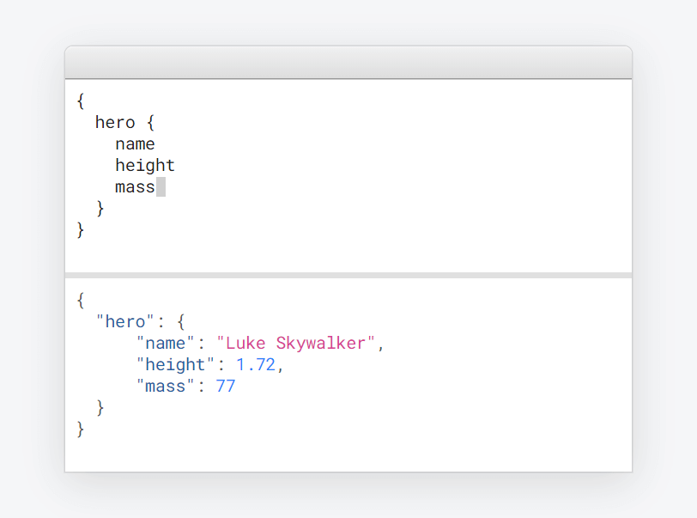Click the hero field in the query editor
Viewport: 697px width, 518px height.
point(115,122)
